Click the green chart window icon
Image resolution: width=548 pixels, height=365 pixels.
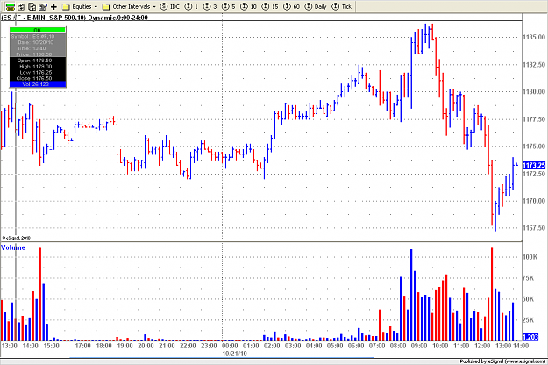11,6
